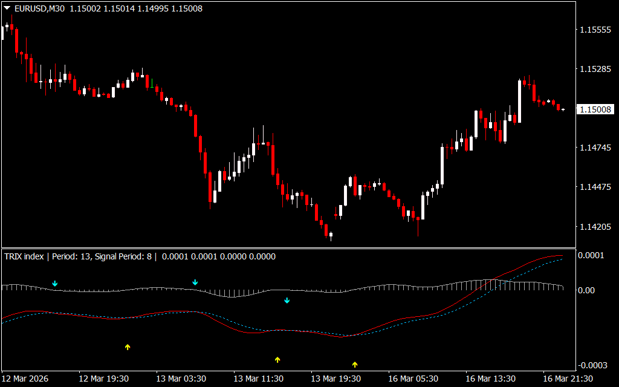
Task: Click the 1.15555 price scale level
Action: 595,30
